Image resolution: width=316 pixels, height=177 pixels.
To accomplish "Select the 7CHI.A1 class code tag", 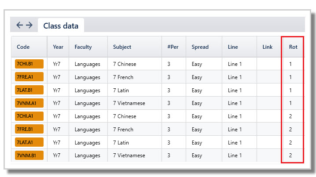I will [29, 116].
